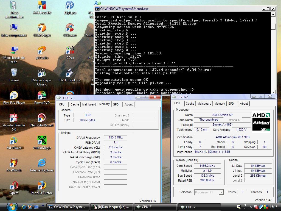The image size is (281, 211).
Task: Click cmd.exe scrollbar up arrow
Action: point(273,14)
